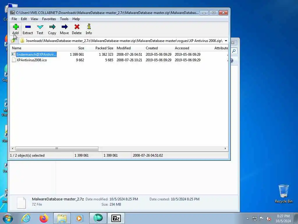Click modified date 2008-07-26 04:51

pyautogui.click(x=129, y=55)
